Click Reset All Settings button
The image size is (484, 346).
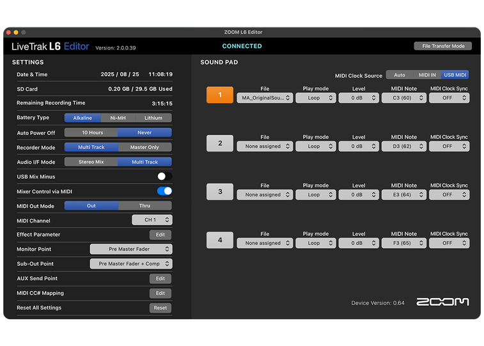(x=160, y=308)
